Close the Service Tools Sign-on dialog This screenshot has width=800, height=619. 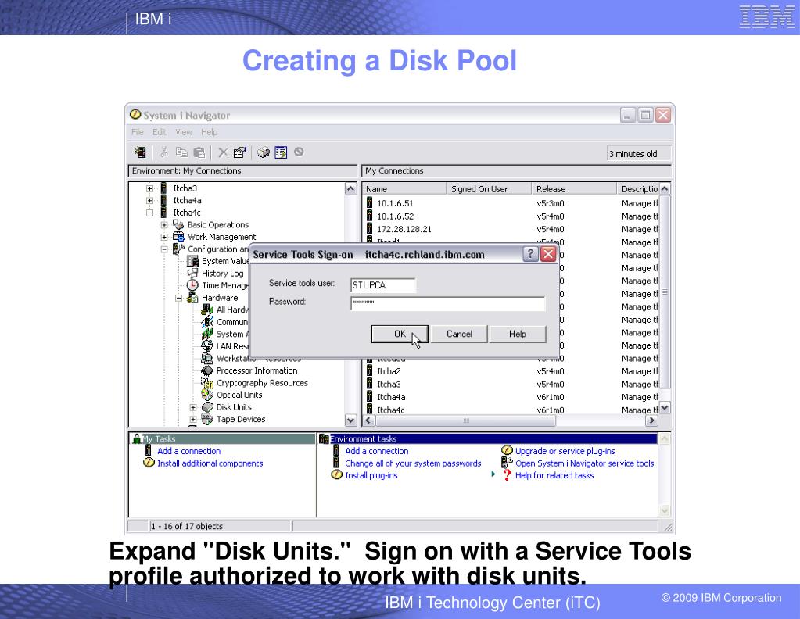click(548, 254)
